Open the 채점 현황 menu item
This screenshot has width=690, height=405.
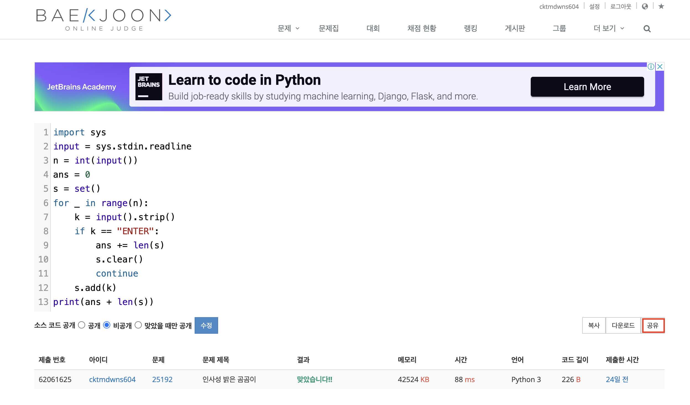click(421, 28)
